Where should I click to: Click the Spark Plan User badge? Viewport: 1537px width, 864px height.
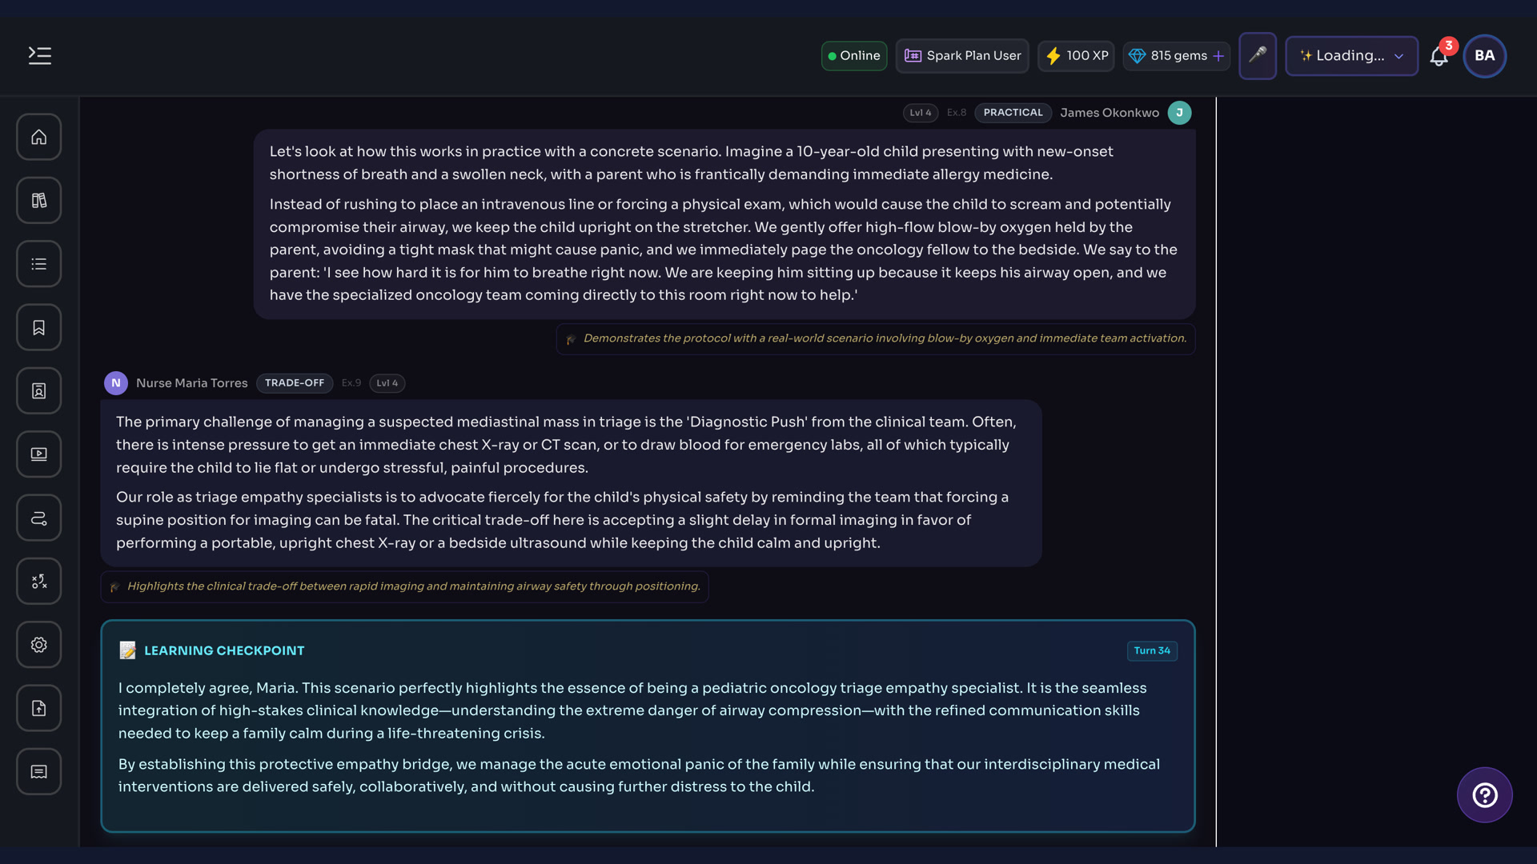tap(962, 56)
